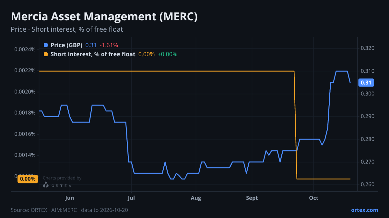This screenshot has width=389, height=218.
Task: Click the 0.0020% left axis label
Action: [x=25, y=92]
